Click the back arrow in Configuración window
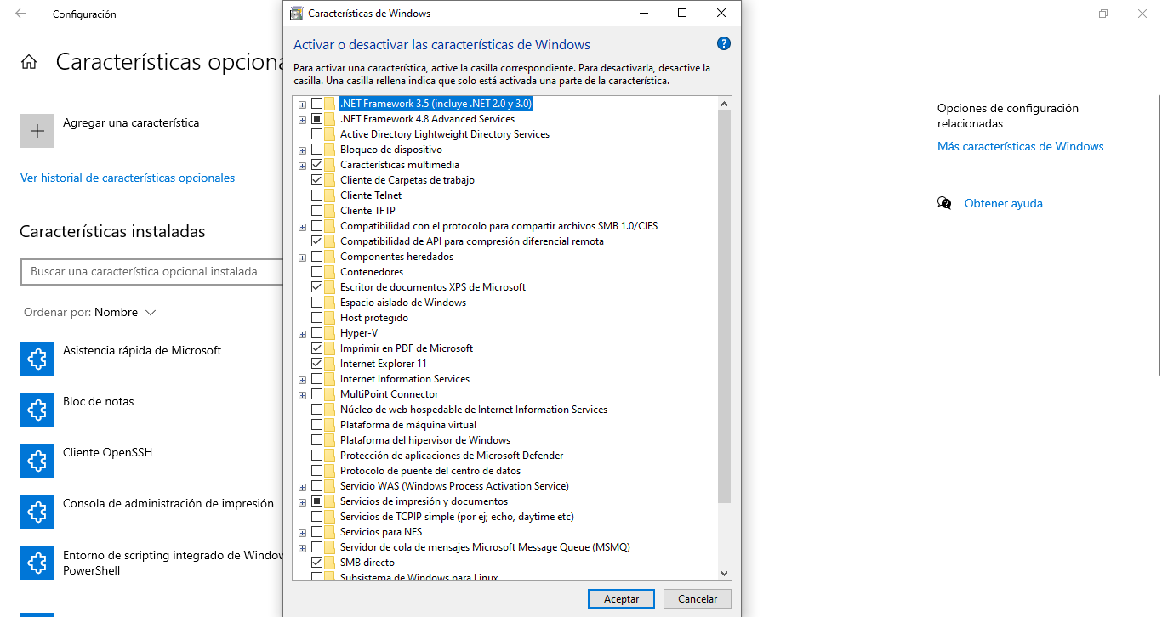 [x=20, y=14]
